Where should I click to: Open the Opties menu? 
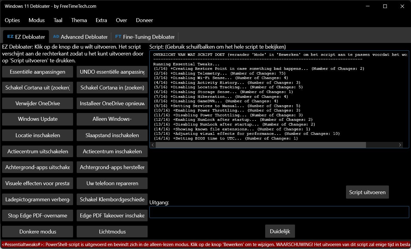[12, 20]
